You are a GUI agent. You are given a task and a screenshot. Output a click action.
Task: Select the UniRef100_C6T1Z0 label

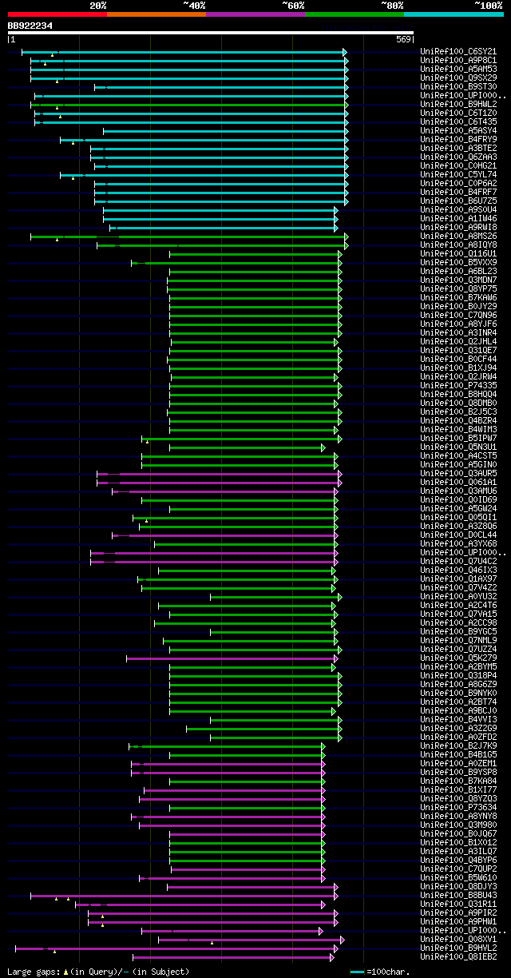click(x=458, y=113)
